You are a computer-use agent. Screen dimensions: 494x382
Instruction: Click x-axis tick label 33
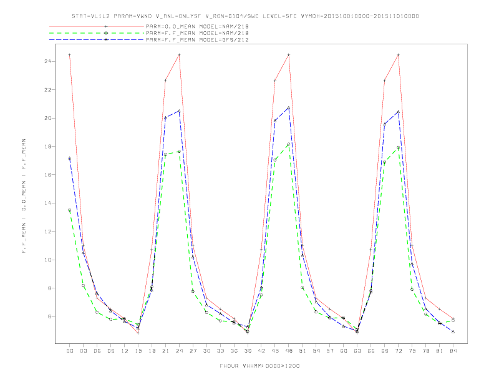coord(220,351)
